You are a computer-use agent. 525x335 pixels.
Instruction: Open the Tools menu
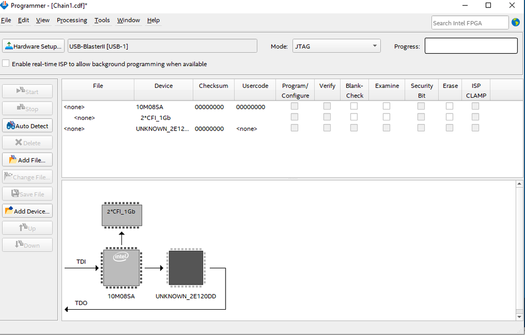[102, 20]
